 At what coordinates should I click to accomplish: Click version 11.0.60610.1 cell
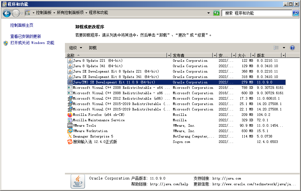268,98
